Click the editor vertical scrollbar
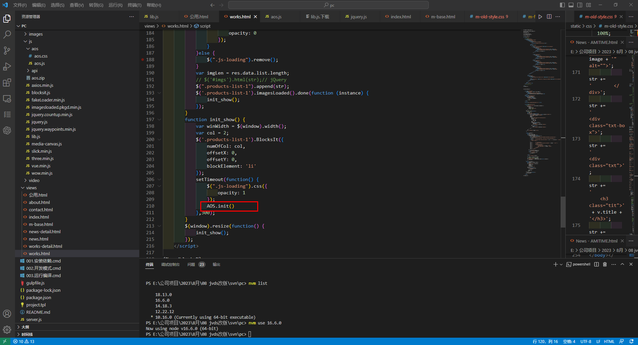The height and width of the screenshot is (345, 638). [563, 212]
